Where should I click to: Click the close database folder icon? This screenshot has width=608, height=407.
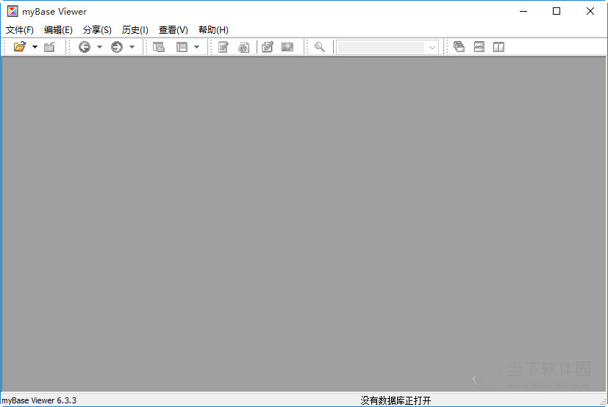(50, 47)
